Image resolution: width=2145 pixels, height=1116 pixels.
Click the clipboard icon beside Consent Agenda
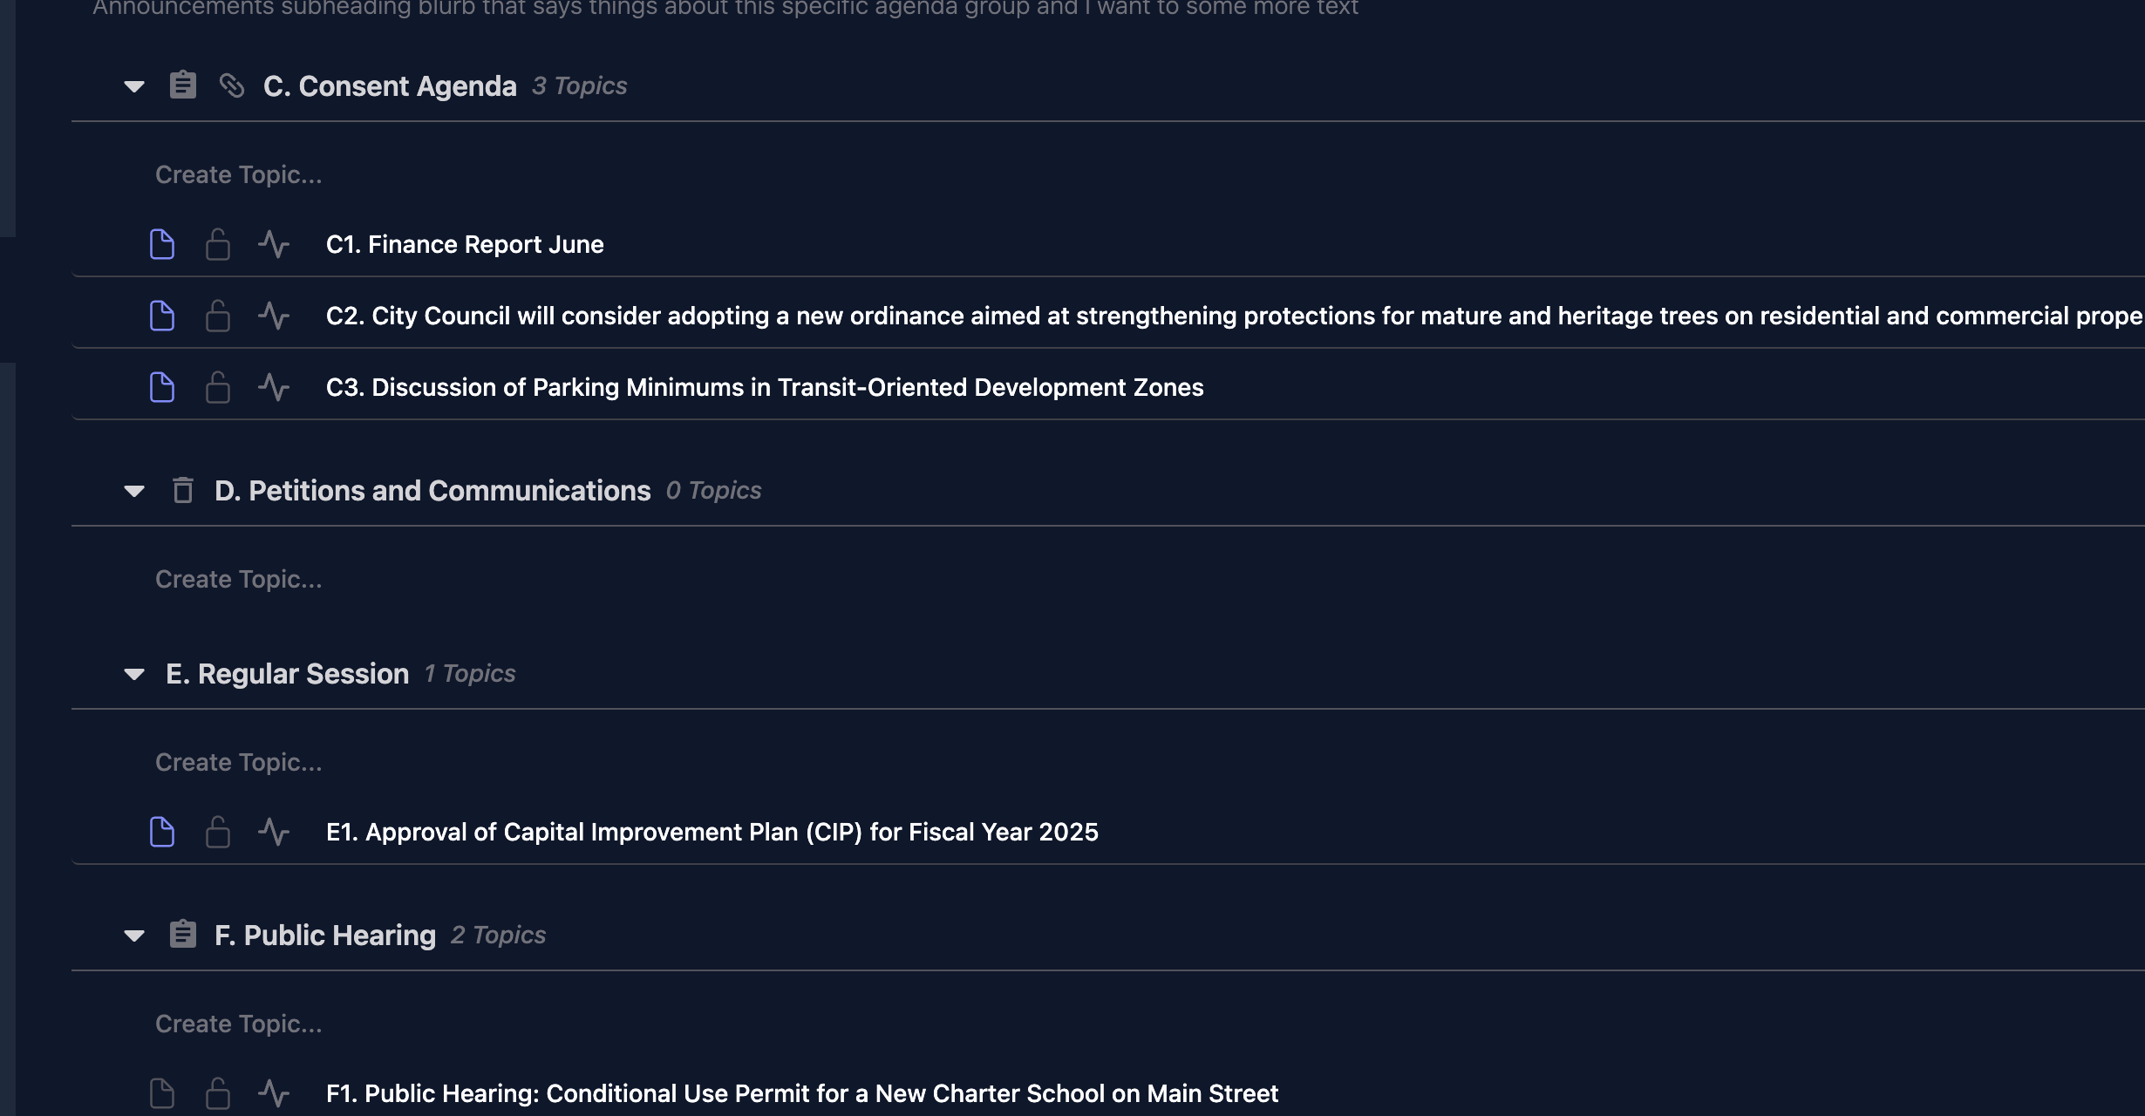(x=182, y=85)
